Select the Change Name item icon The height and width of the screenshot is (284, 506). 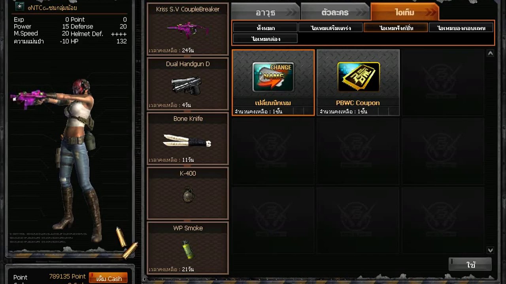273,77
